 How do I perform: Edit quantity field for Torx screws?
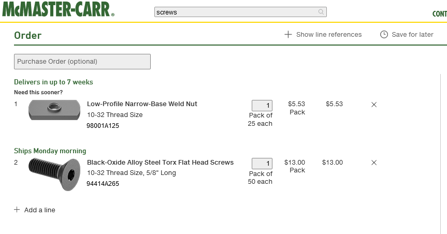[262, 163]
